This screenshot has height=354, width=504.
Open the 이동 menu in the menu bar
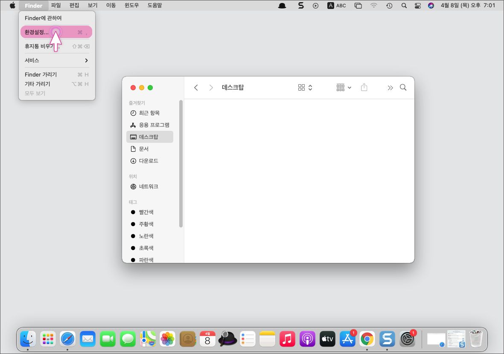pos(111,6)
